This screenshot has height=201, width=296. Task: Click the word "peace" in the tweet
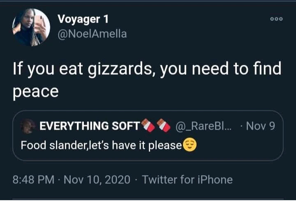[x=36, y=91]
